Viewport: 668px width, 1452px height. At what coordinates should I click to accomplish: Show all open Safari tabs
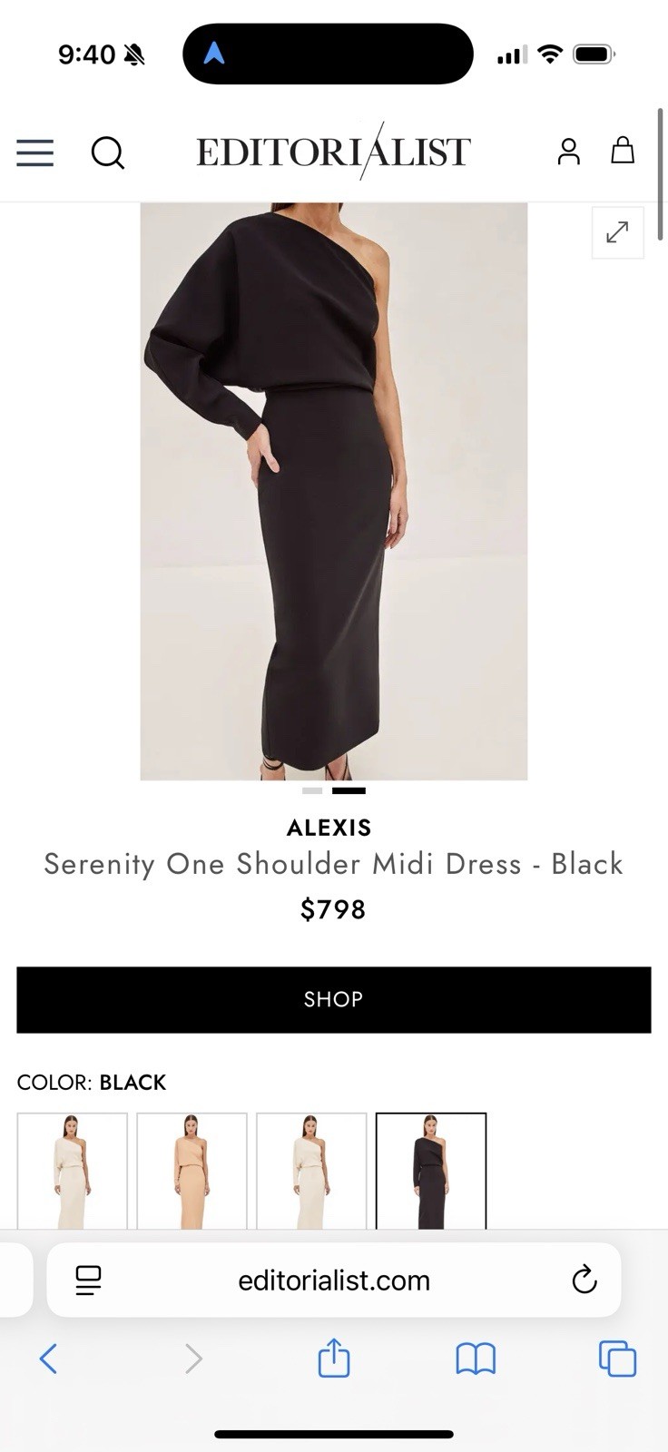click(x=617, y=1359)
